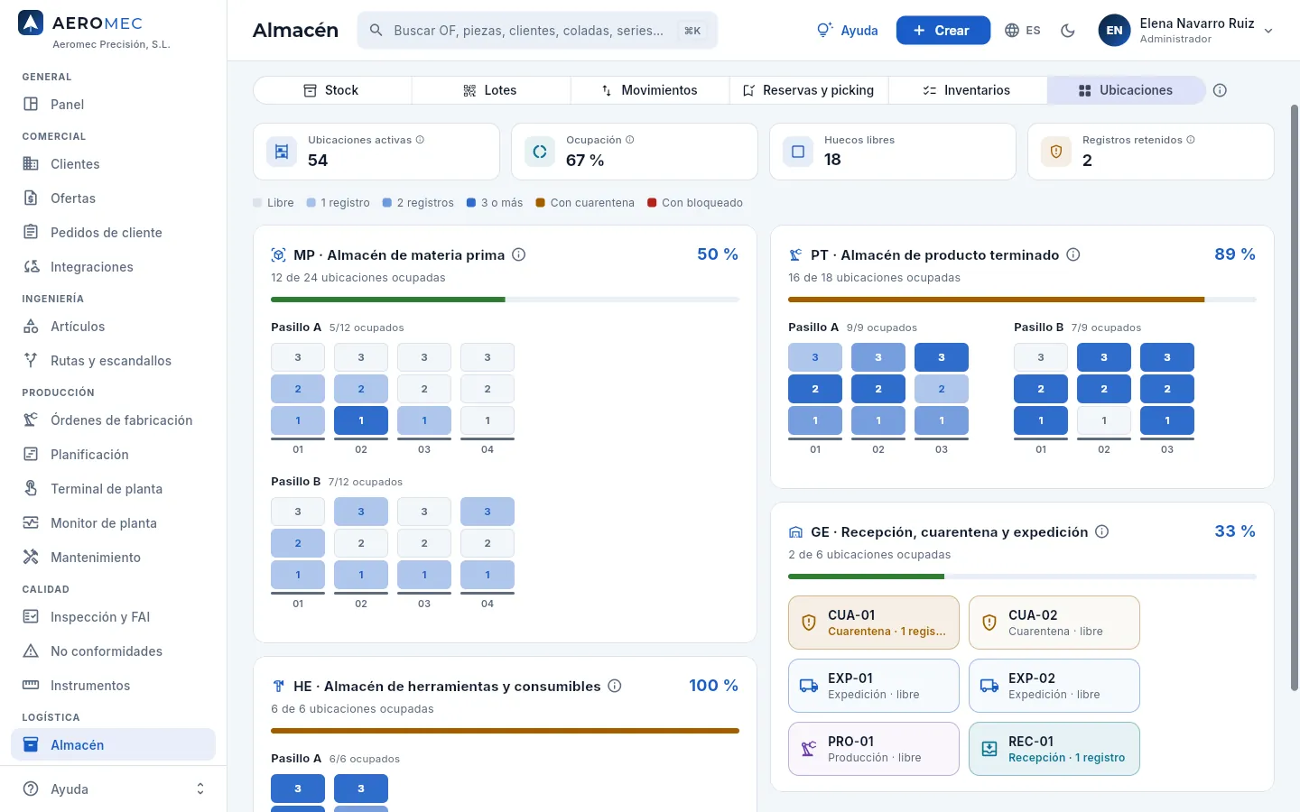Select CUA-01 quarantine location card
This screenshot has height=812, width=1300.
pos(874,623)
